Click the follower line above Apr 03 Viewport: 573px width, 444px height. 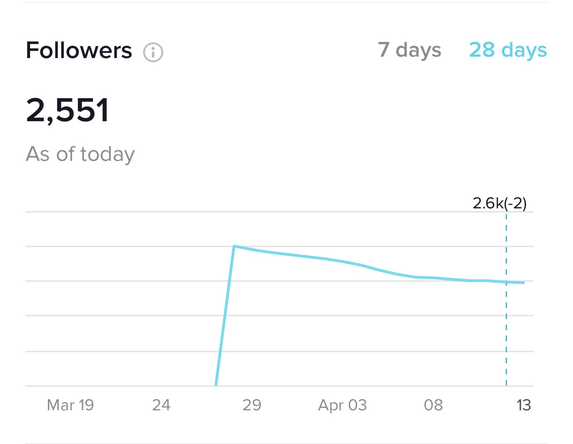[342, 261]
